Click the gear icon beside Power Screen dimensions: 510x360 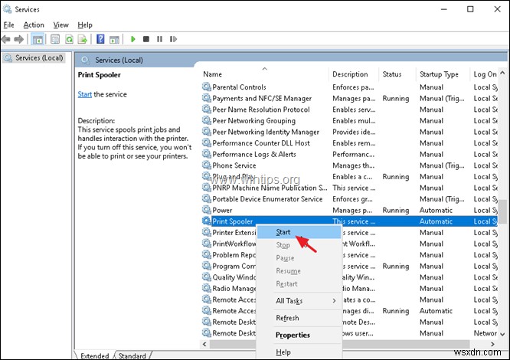coord(207,210)
